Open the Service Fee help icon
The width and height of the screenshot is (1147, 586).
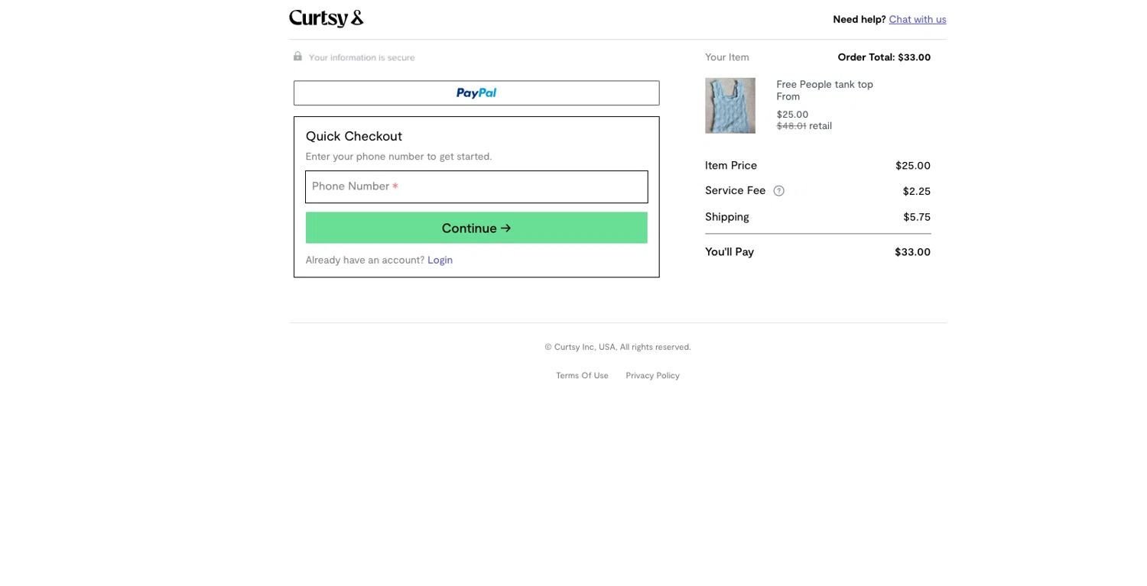point(778,191)
